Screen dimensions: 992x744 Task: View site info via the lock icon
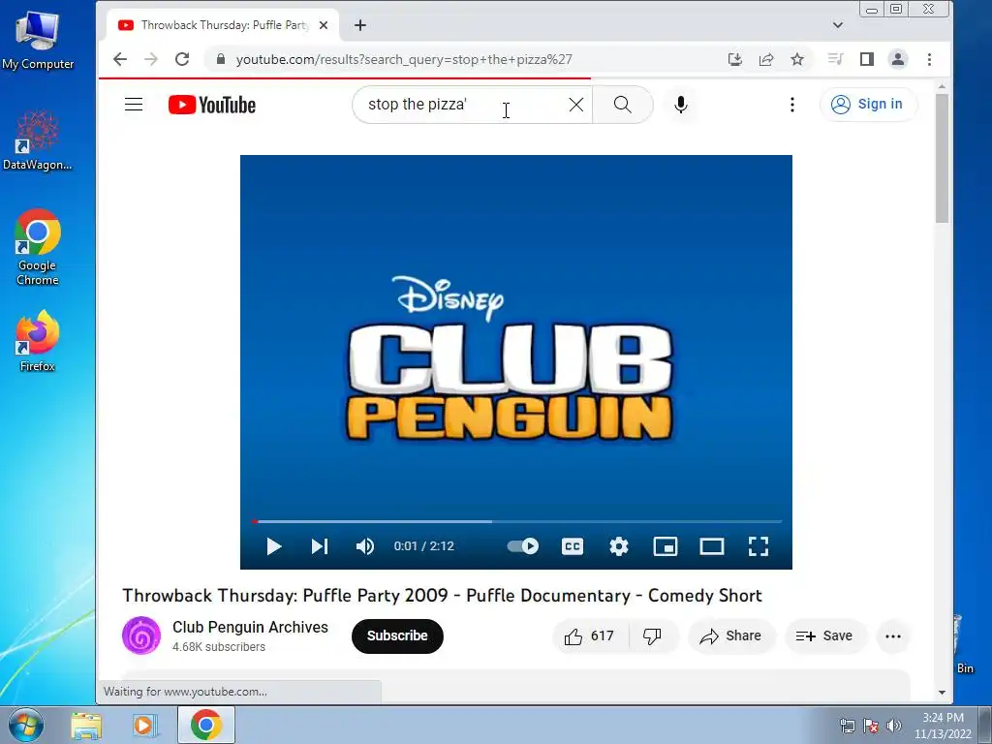tap(220, 59)
